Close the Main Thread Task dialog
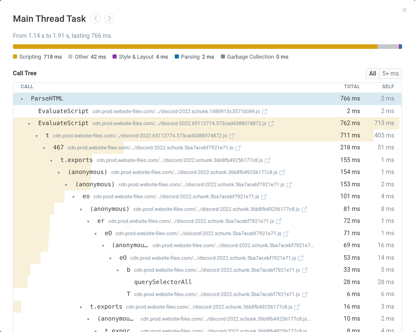Screen dimensions: 415x332 click(405, 10)
